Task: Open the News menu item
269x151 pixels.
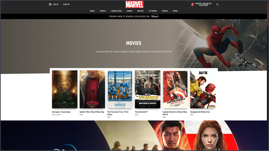Action: (92, 11)
